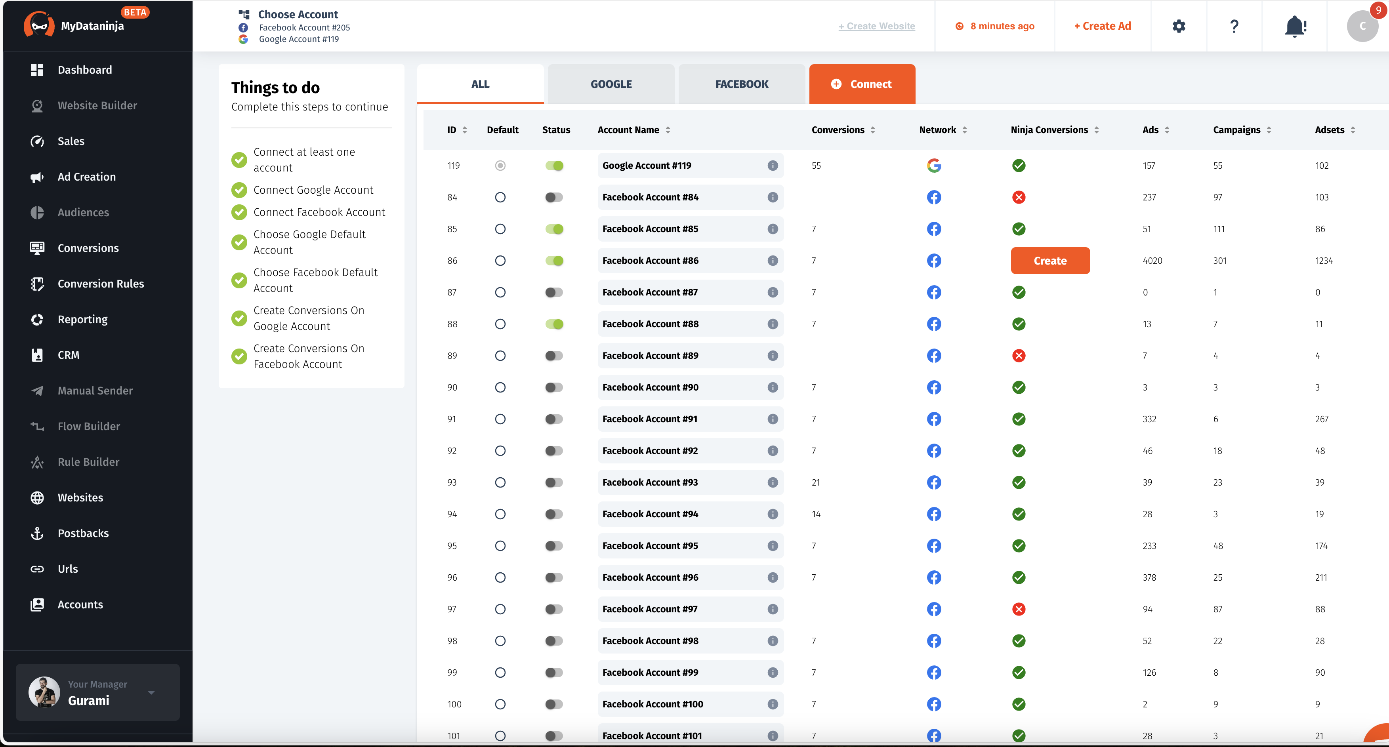This screenshot has width=1389, height=747.
Task: Open the notifications bell
Action: click(1294, 26)
